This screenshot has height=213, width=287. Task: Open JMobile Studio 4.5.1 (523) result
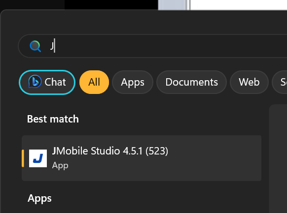[142, 158]
